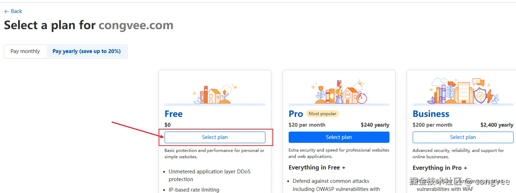The width and height of the screenshot is (516, 193).
Task: Click the congvee.com domain name in title
Action: pyautogui.click(x=136, y=25)
